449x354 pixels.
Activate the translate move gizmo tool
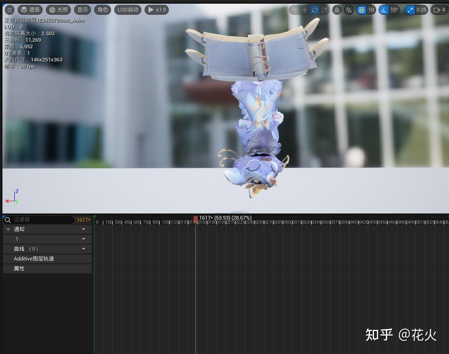pyautogui.click(x=304, y=10)
